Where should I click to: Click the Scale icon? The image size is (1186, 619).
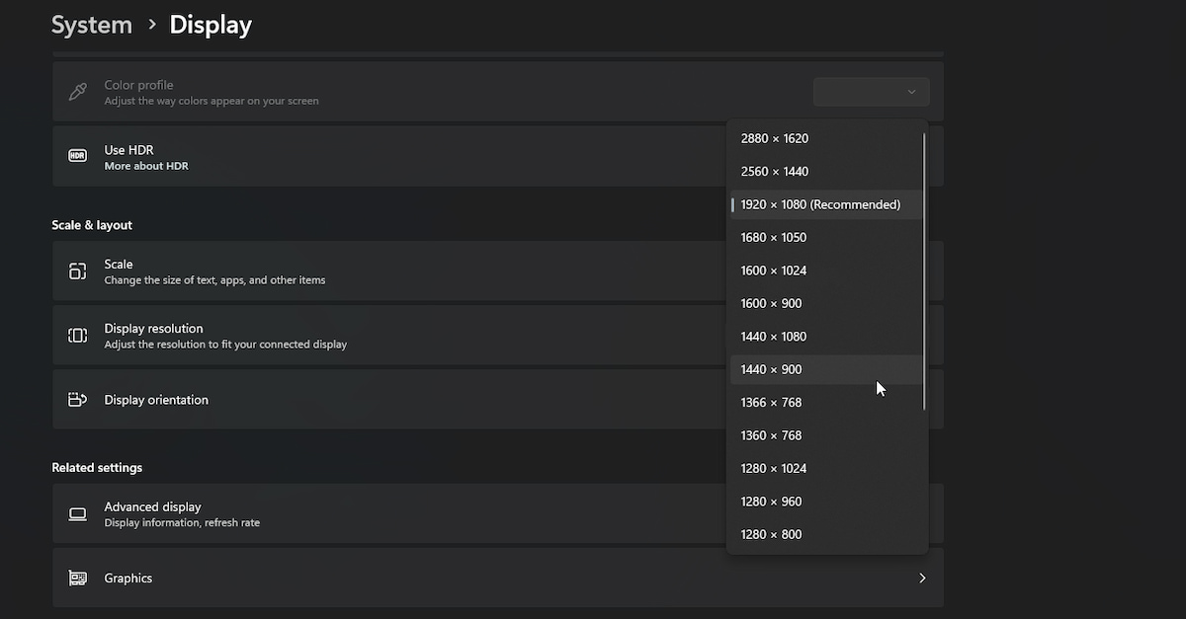(77, 271)
